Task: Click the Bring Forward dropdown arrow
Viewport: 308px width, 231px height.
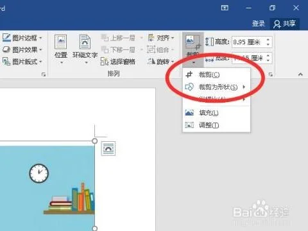Action: pyautogui.click(x=141, y=38)
